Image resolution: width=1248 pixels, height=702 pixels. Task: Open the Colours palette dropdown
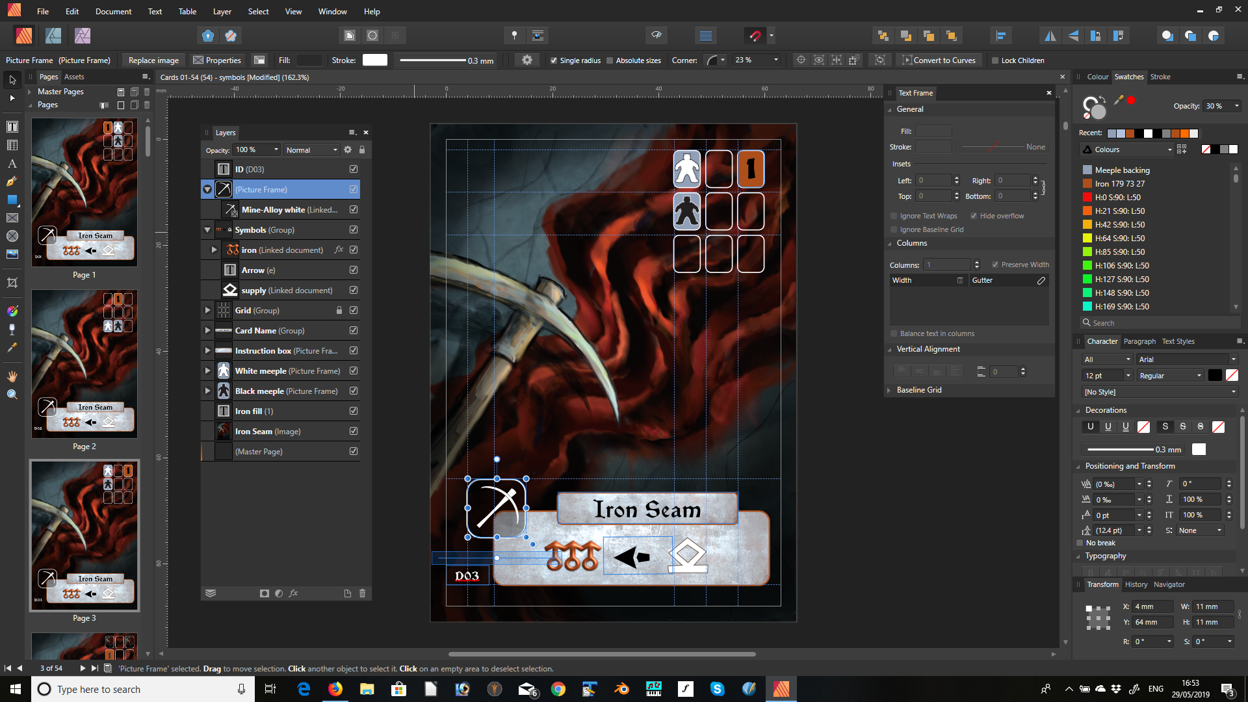click(1126, 149)
